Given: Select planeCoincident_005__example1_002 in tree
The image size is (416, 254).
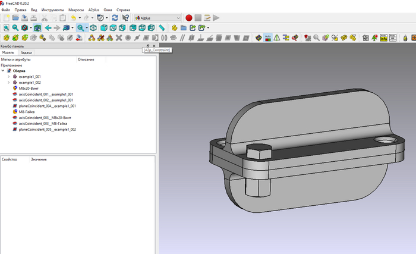Looking at the screenshot, I should 47,129.
